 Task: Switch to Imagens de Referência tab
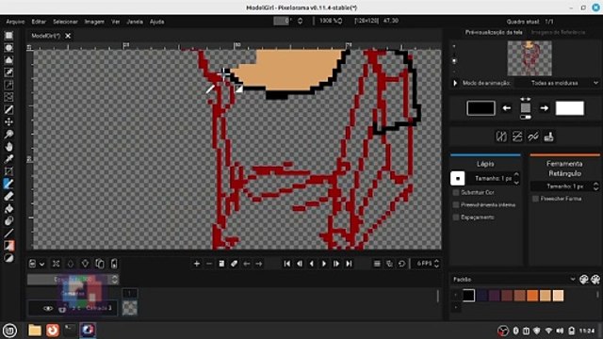click(x=558, y=32)
